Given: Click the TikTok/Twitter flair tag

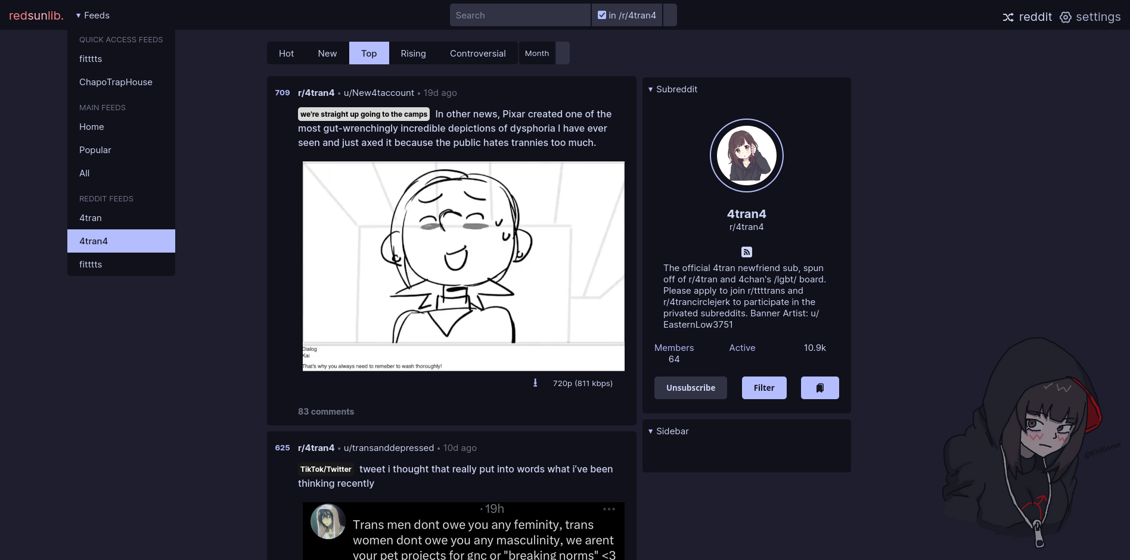Looking at the screenshot, I should pos(326,469).
